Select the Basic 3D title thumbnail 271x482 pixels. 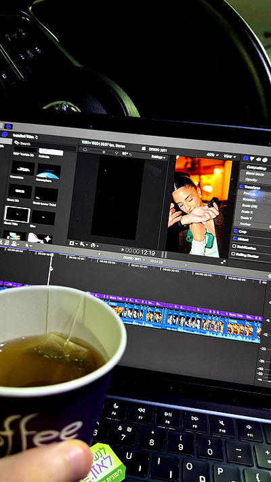tap(20, 191)
